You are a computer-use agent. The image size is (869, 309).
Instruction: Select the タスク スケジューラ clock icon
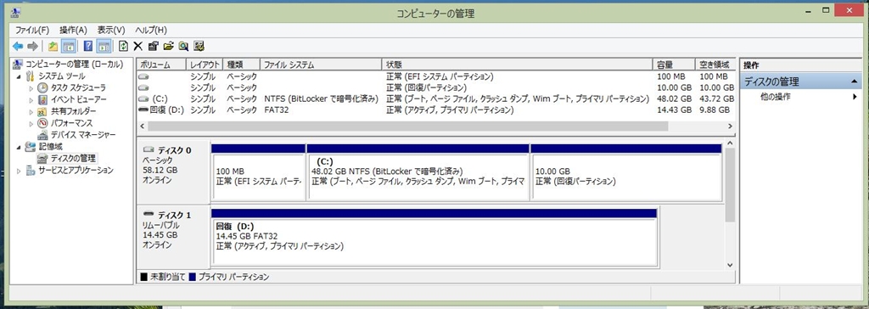[42, 87]
